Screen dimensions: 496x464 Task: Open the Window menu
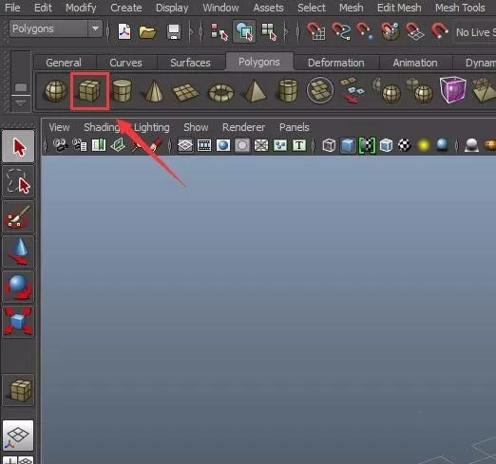(x=220, y=8)
